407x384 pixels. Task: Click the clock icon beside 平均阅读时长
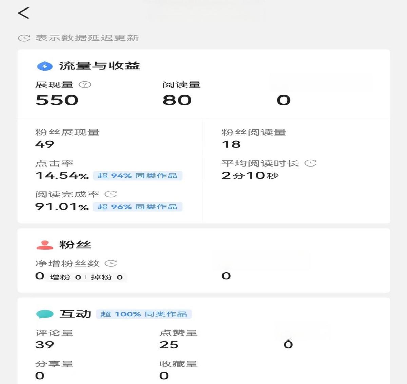coord(310,163)
